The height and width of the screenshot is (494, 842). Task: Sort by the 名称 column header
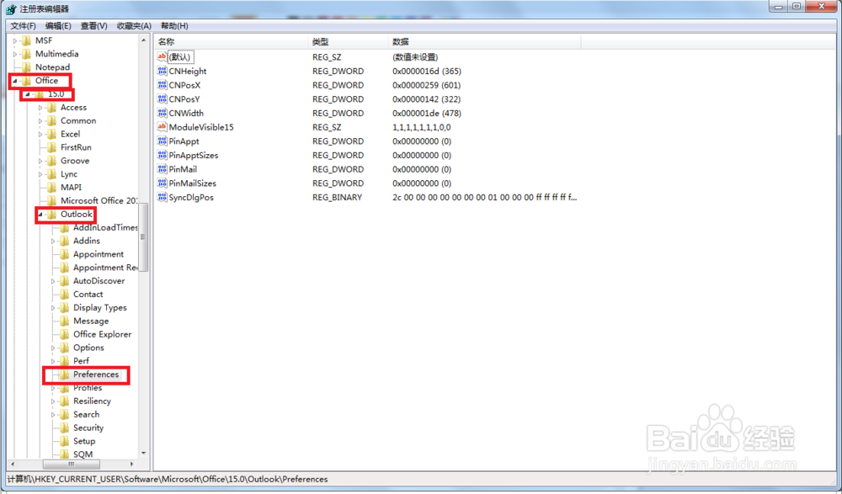click(x=232, y=41)
